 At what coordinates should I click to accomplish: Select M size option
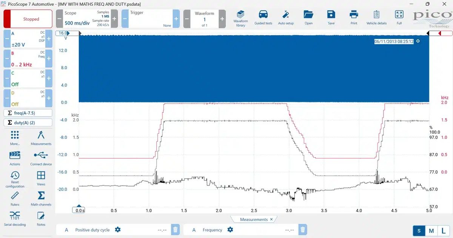(431, 231)
